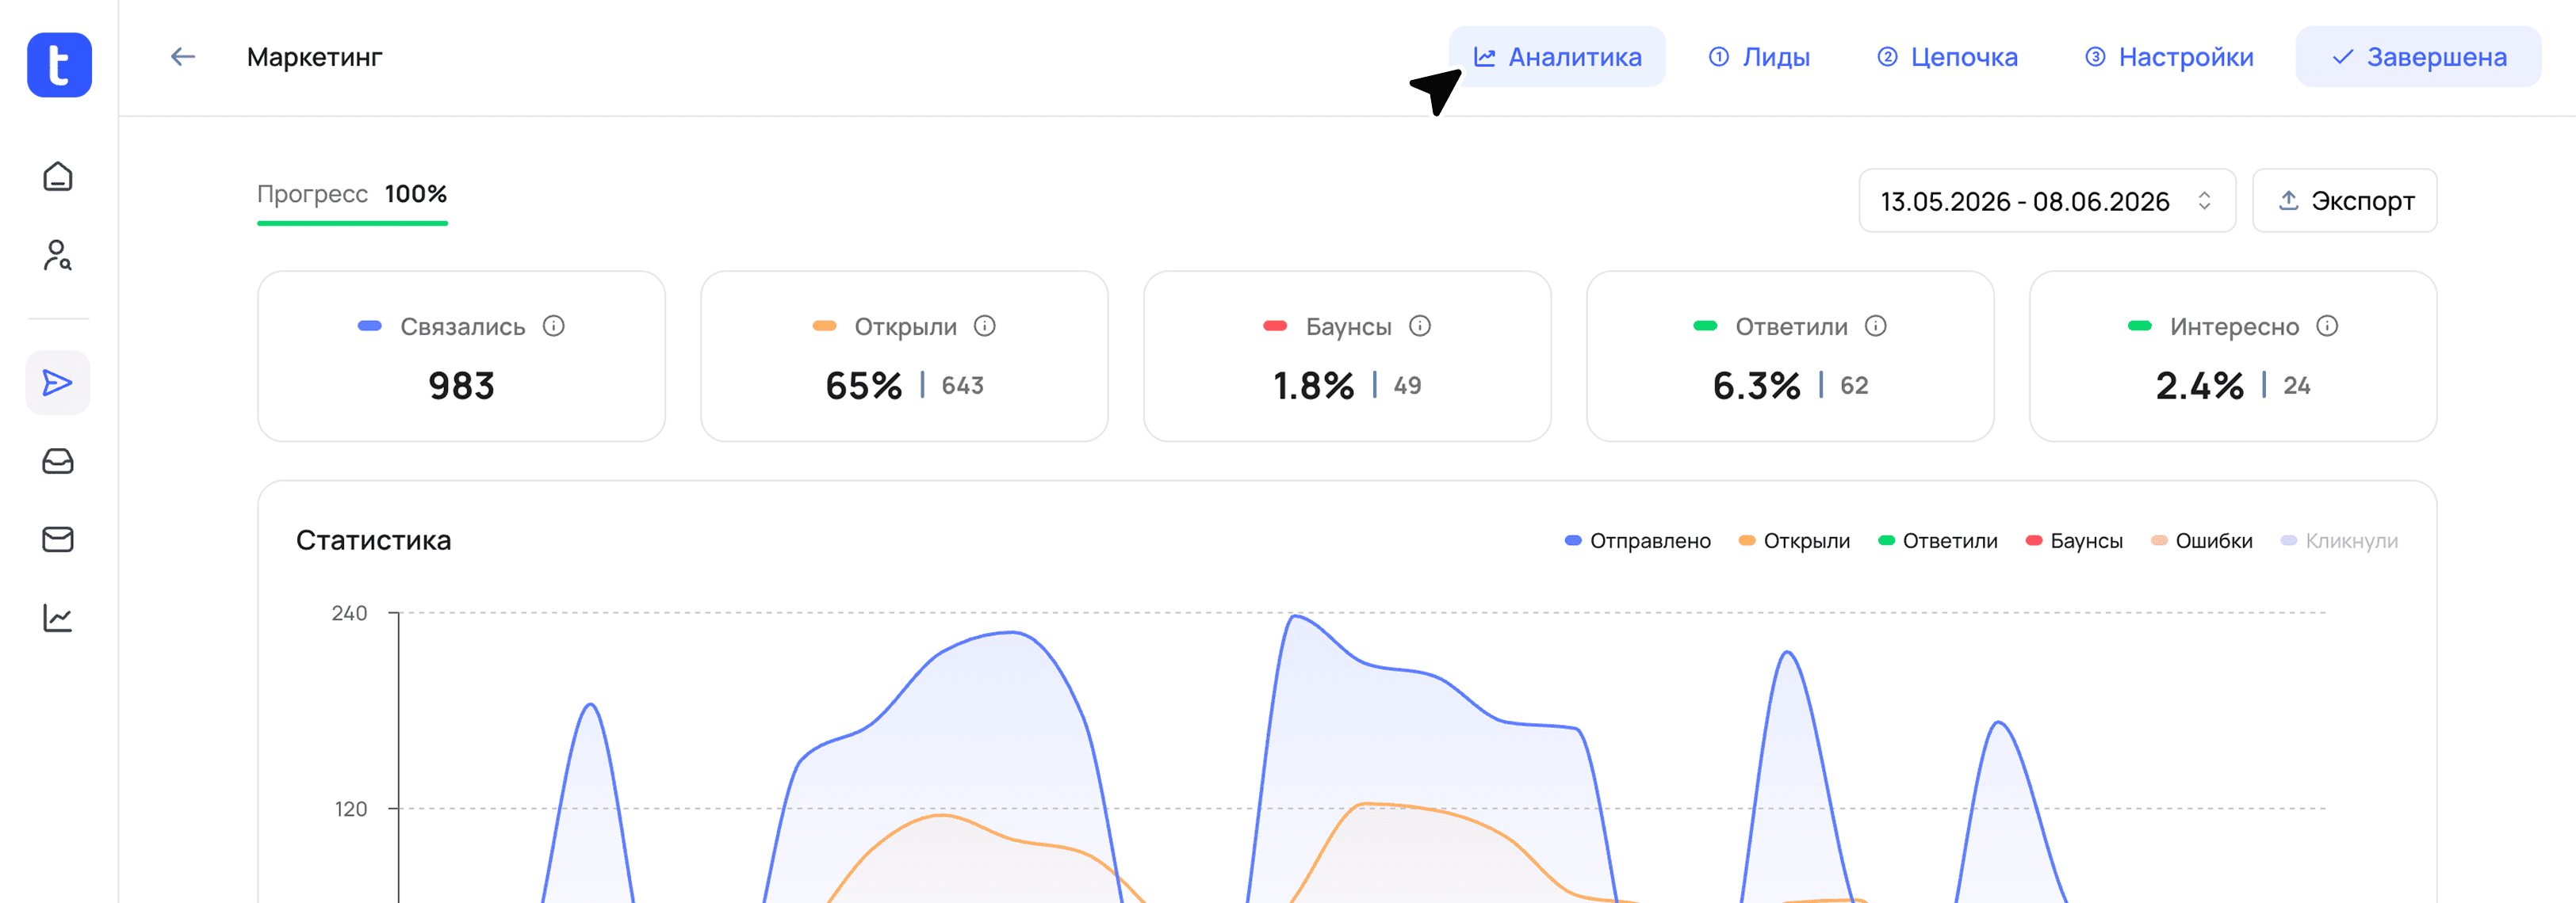Open the analytics chart icon in the sidebar
This screenshot has width=2576, height=903.
[58, 619]
